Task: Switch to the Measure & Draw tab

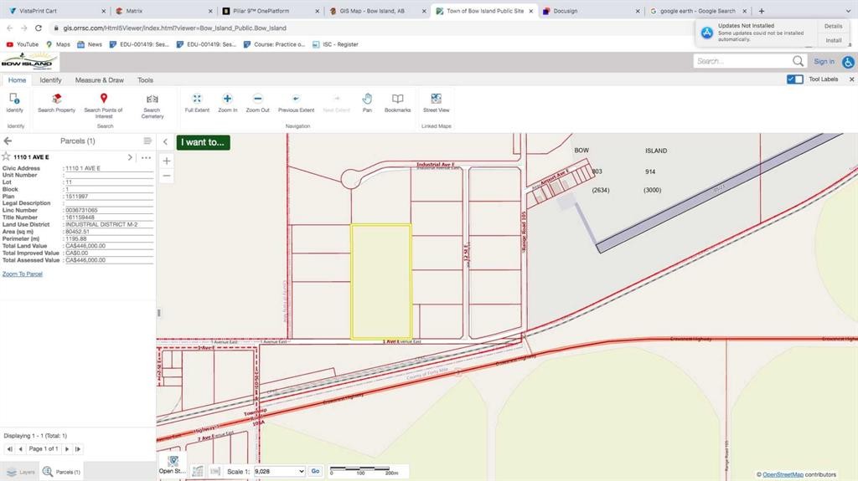Action: tap(99, 80)
